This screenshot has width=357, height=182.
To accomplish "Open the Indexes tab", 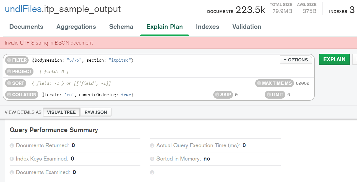I will tap(208, 27).
